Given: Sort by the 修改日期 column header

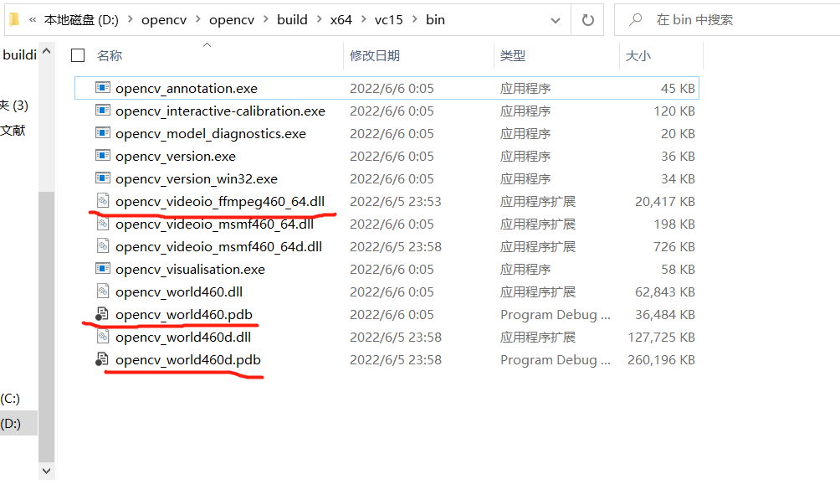Looking at the screenshot, I should (375, 56).
